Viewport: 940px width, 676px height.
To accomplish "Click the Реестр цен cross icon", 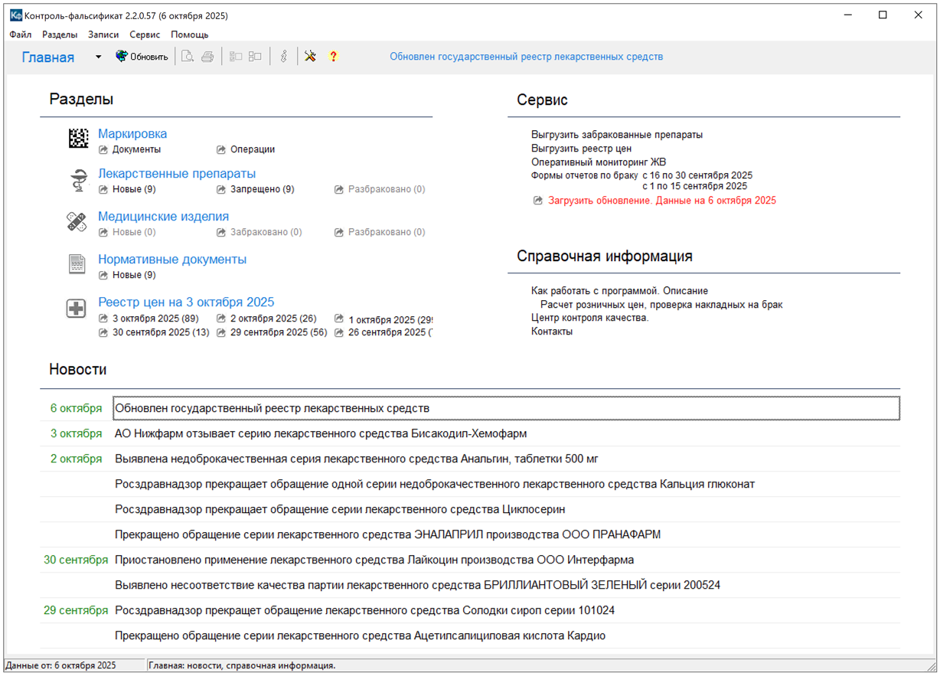I will point(77,309).
